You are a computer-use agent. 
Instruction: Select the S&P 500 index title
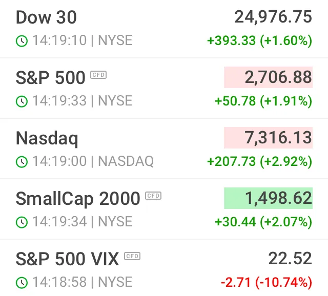tap(50, 78)
